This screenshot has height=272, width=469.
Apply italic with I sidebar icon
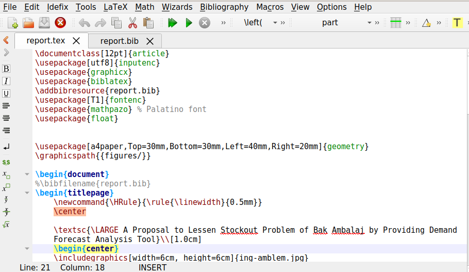click(6, 81)
